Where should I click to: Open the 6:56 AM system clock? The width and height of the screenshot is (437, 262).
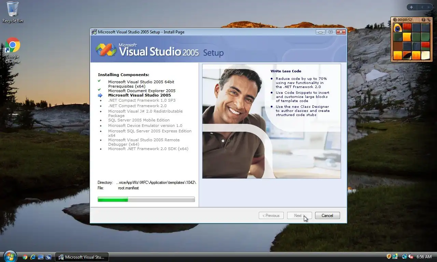(x=424, y=257)
